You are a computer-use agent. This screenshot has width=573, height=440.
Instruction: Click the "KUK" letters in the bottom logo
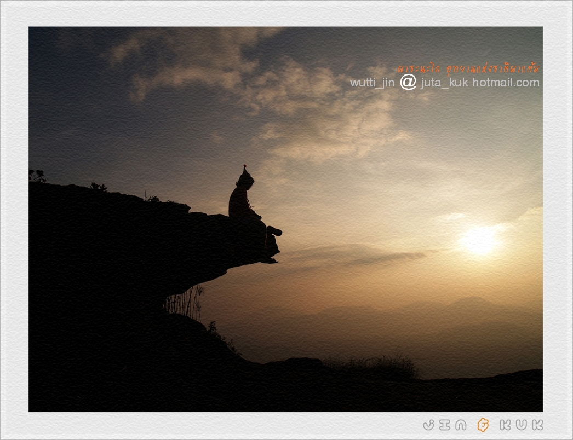[521, 425]
